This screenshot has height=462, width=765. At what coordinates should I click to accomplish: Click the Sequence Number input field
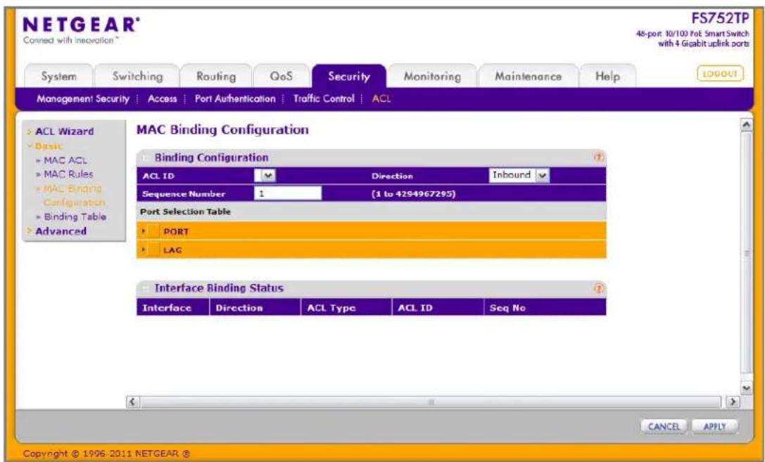287,193
